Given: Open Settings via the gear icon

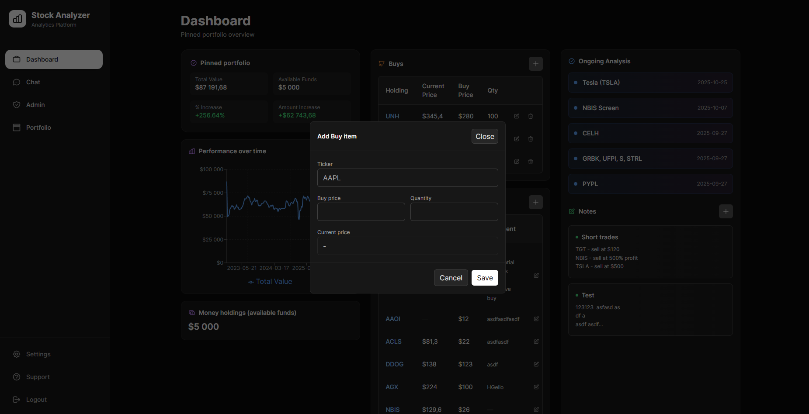Looking at the screenshot, I should [17, 354].
